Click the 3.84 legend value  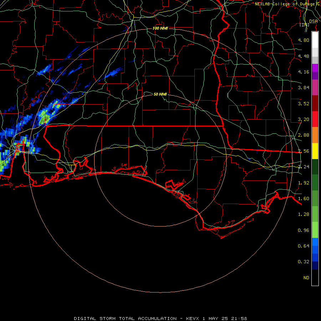coord(304,88)
